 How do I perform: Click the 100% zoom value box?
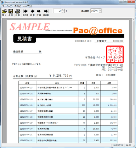coord(95,11)
